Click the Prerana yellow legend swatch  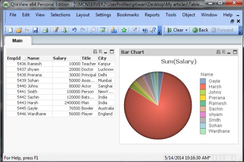(203, 98)
